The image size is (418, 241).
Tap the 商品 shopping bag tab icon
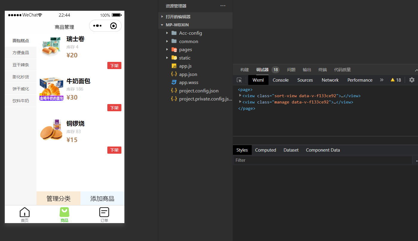click(65, 212)
